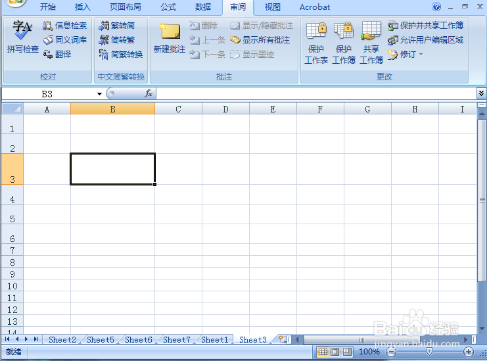Click the Select All corner button
This screenshot has width=487, height=361.
12,108
